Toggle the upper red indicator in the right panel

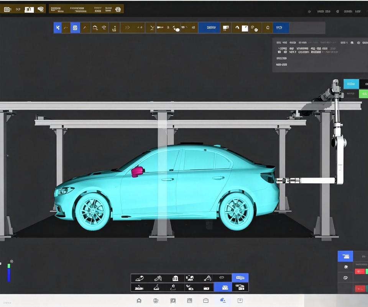pos(360,271)
